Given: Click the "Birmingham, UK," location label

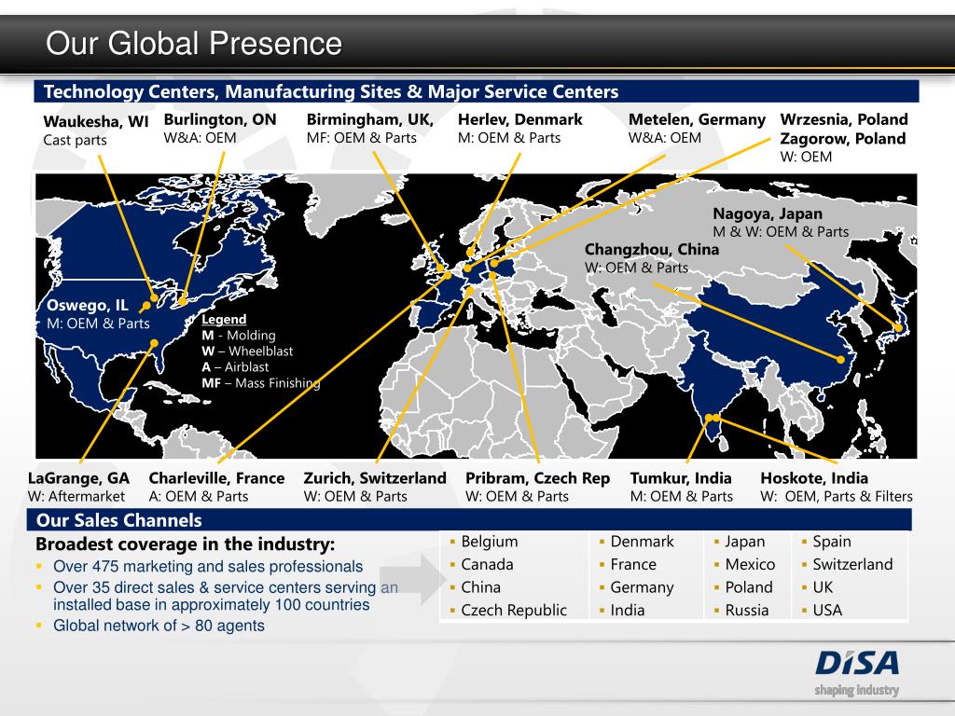Looking at the screenshot, I should (x=369, y=119).
